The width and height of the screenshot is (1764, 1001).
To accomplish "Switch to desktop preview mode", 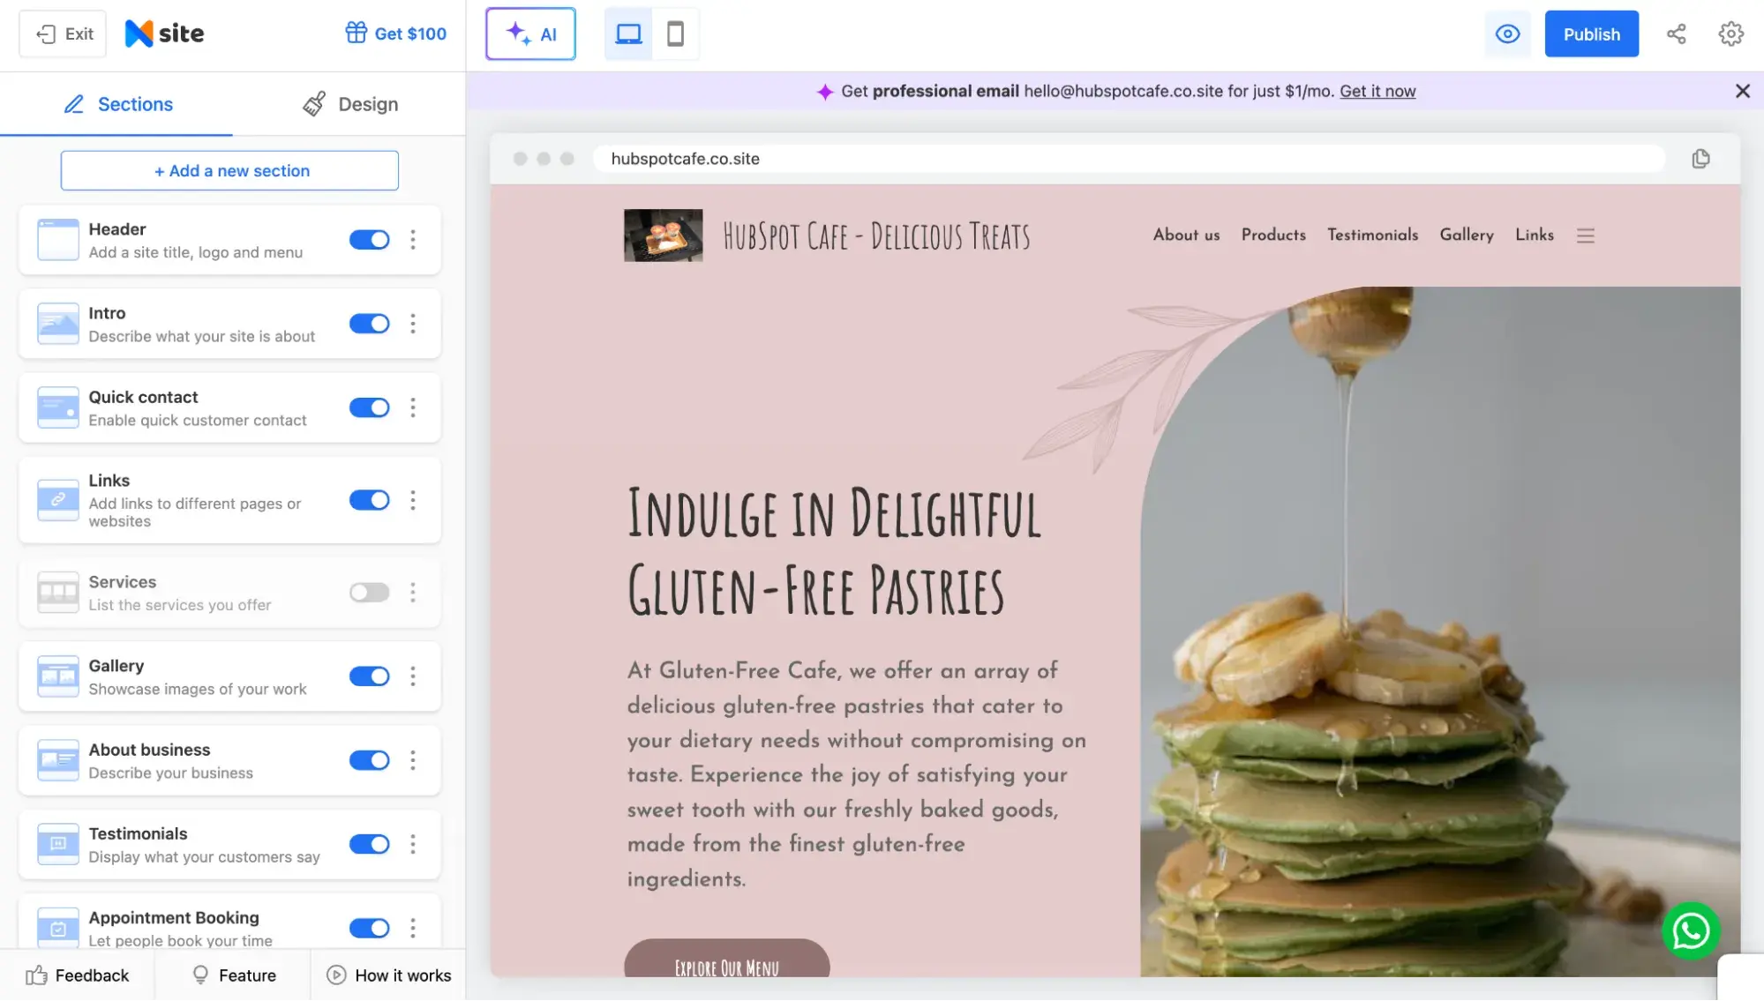I will tap(627, 34).
